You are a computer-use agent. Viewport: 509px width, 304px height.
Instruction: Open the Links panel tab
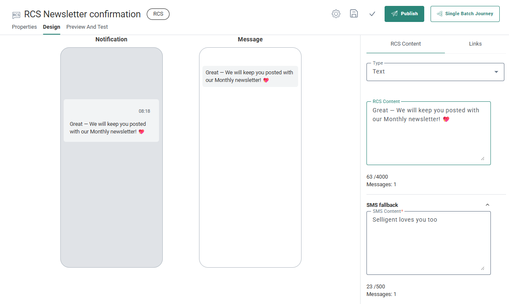(x=475, y=44)
